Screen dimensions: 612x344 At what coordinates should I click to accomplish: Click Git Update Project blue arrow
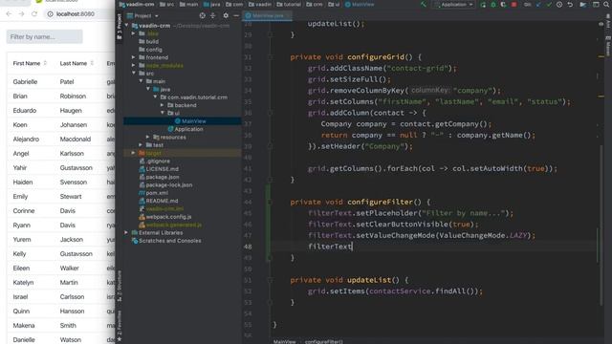coord(537,5)
